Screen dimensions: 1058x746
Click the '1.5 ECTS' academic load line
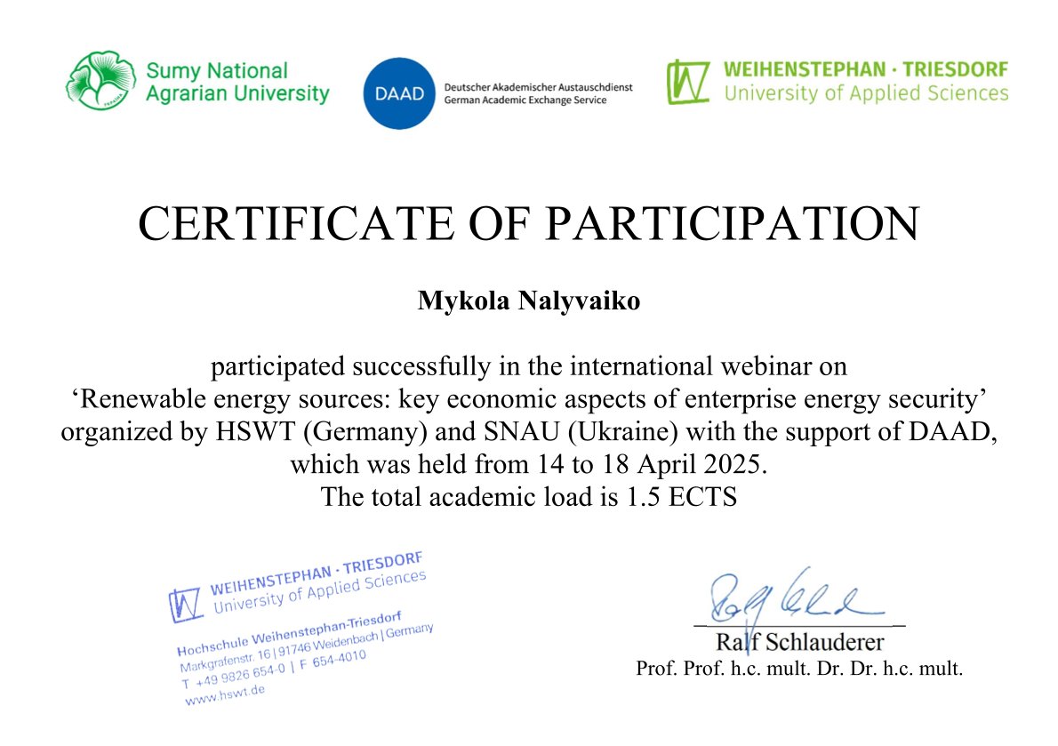coord(528,497)
